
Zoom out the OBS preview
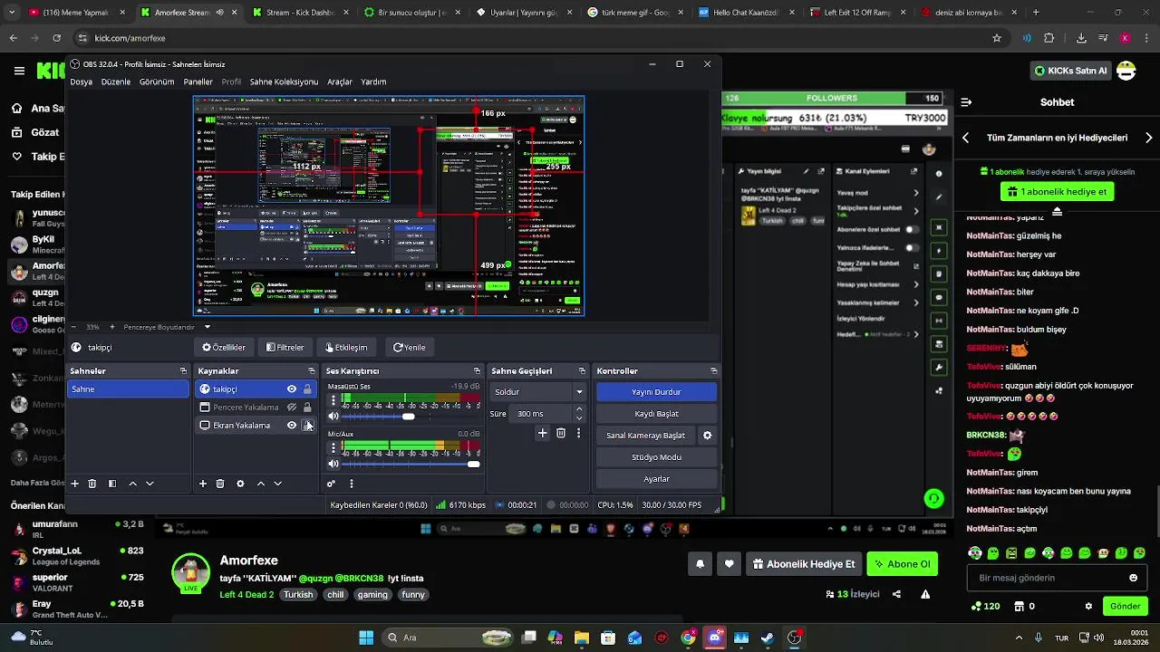point(74,327)
